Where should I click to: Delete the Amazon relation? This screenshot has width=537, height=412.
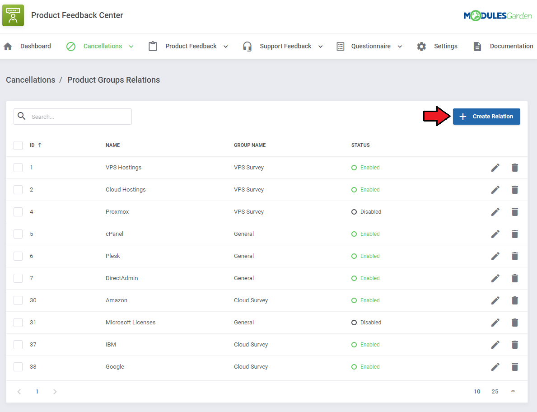point(514,300)
